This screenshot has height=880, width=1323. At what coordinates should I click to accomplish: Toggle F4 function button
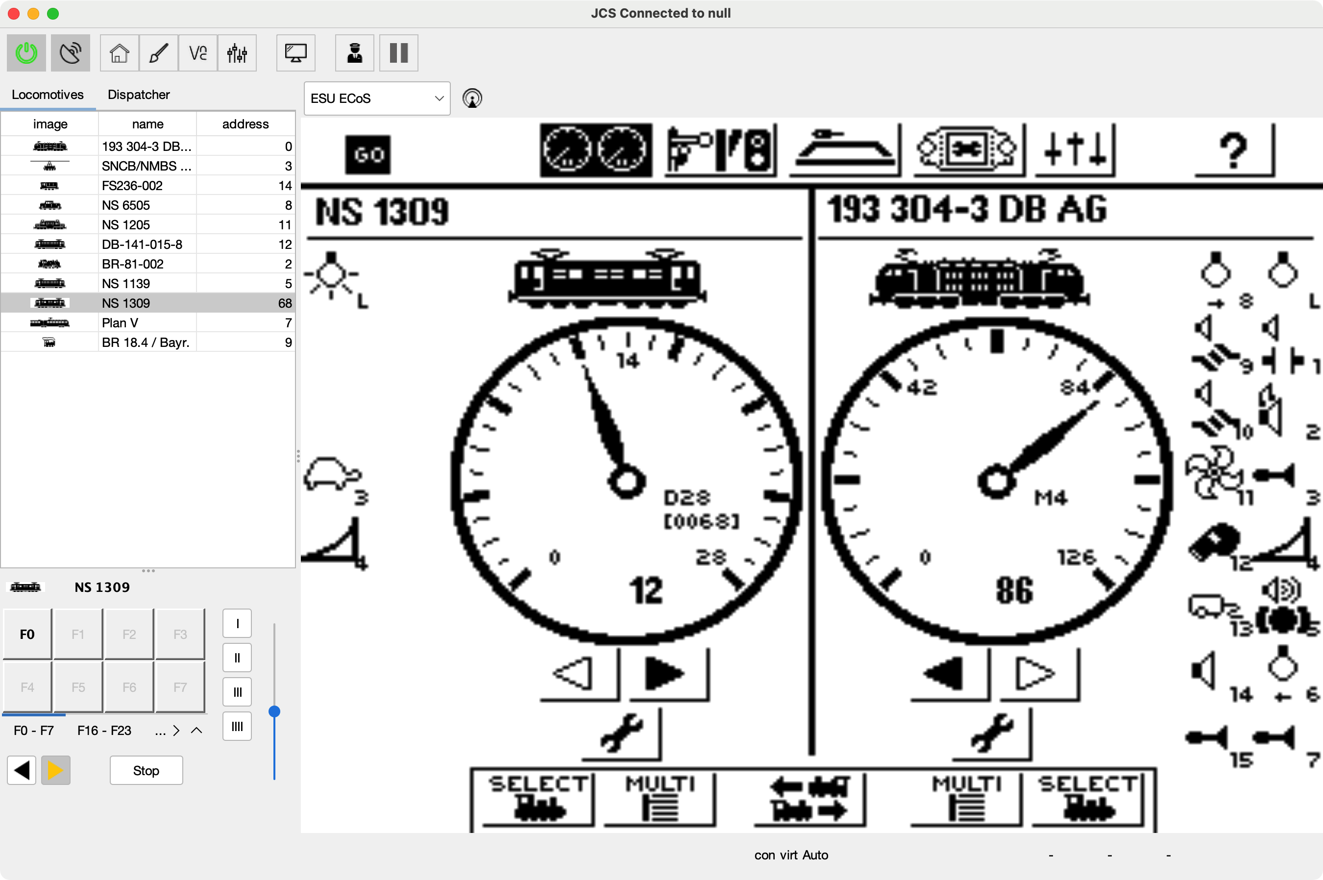(27, 687)
